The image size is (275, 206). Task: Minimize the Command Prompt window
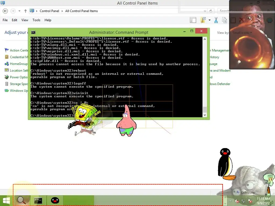(184, 31)
